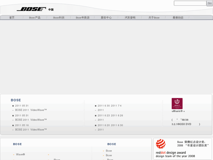Image resolution: width=213 pixels, height=160 pixels.
Task: Click the lower-middle BOSE section heading
Action: (112, 144)
